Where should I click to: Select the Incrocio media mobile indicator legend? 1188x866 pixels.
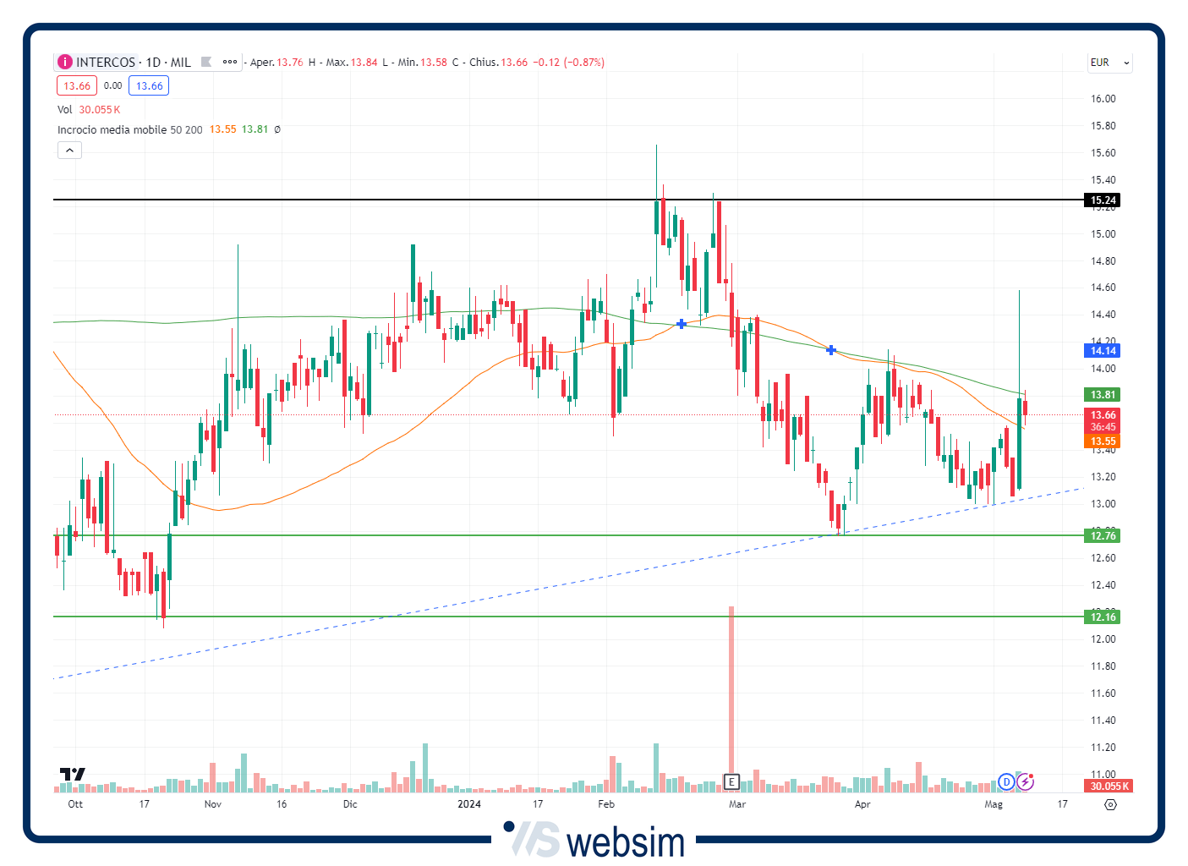click(x=129, y=129)
